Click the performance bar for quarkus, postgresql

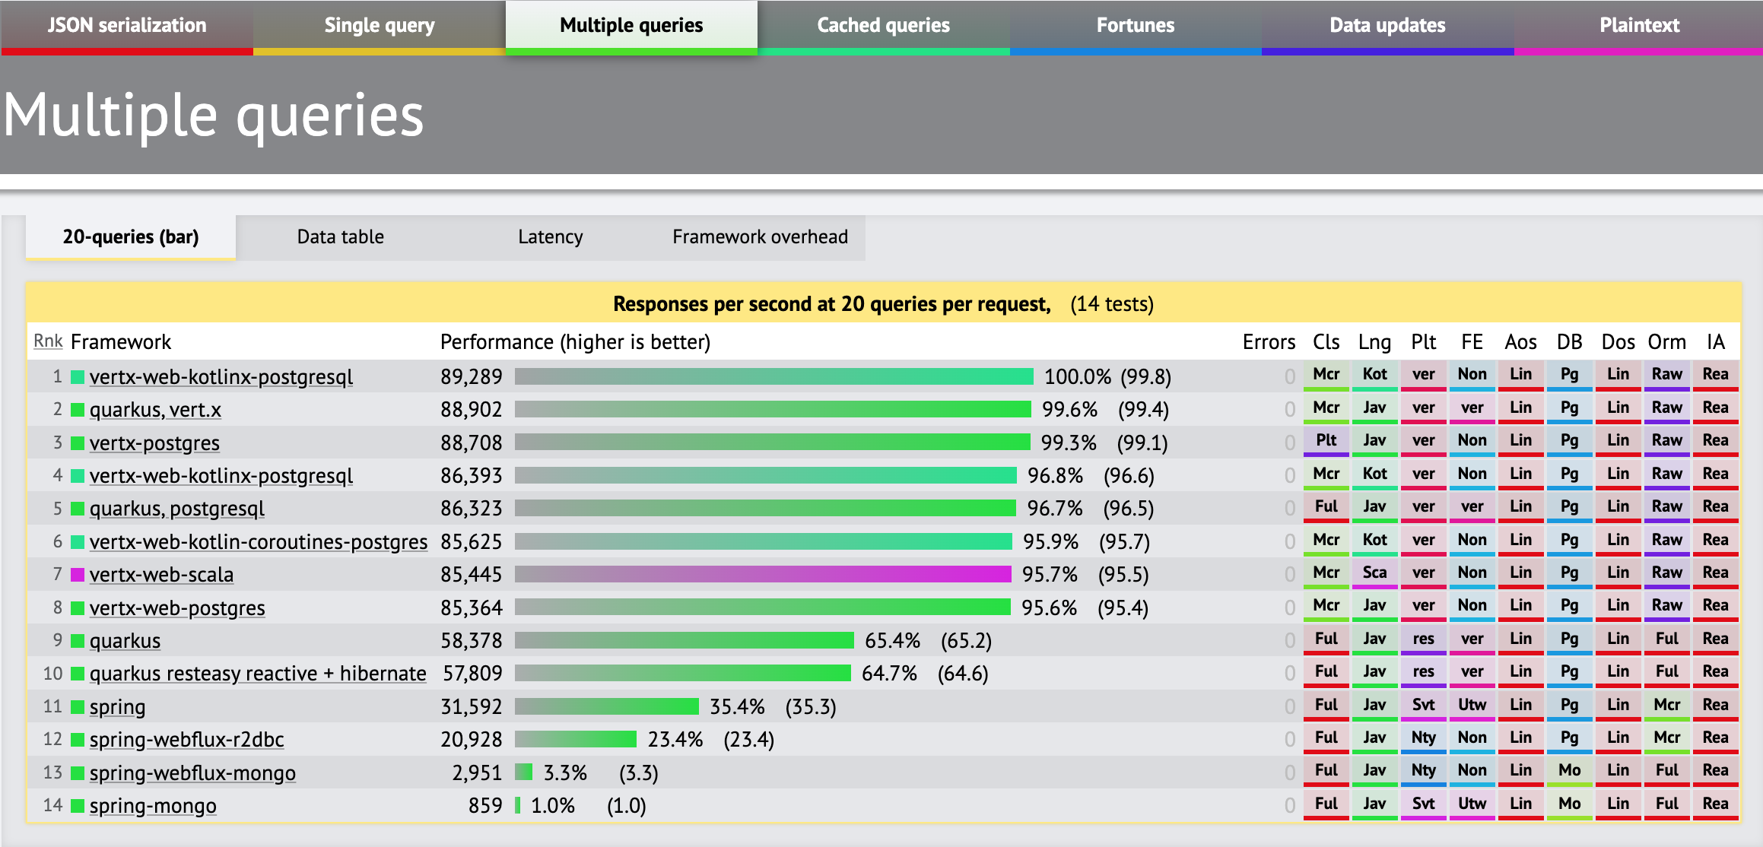[764, 509]
